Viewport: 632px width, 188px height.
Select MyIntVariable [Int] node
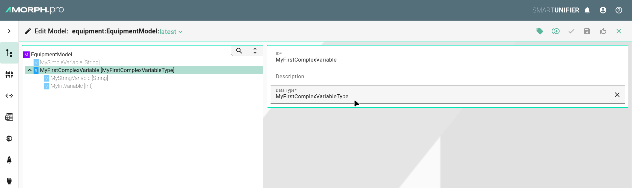pos(71,86)
